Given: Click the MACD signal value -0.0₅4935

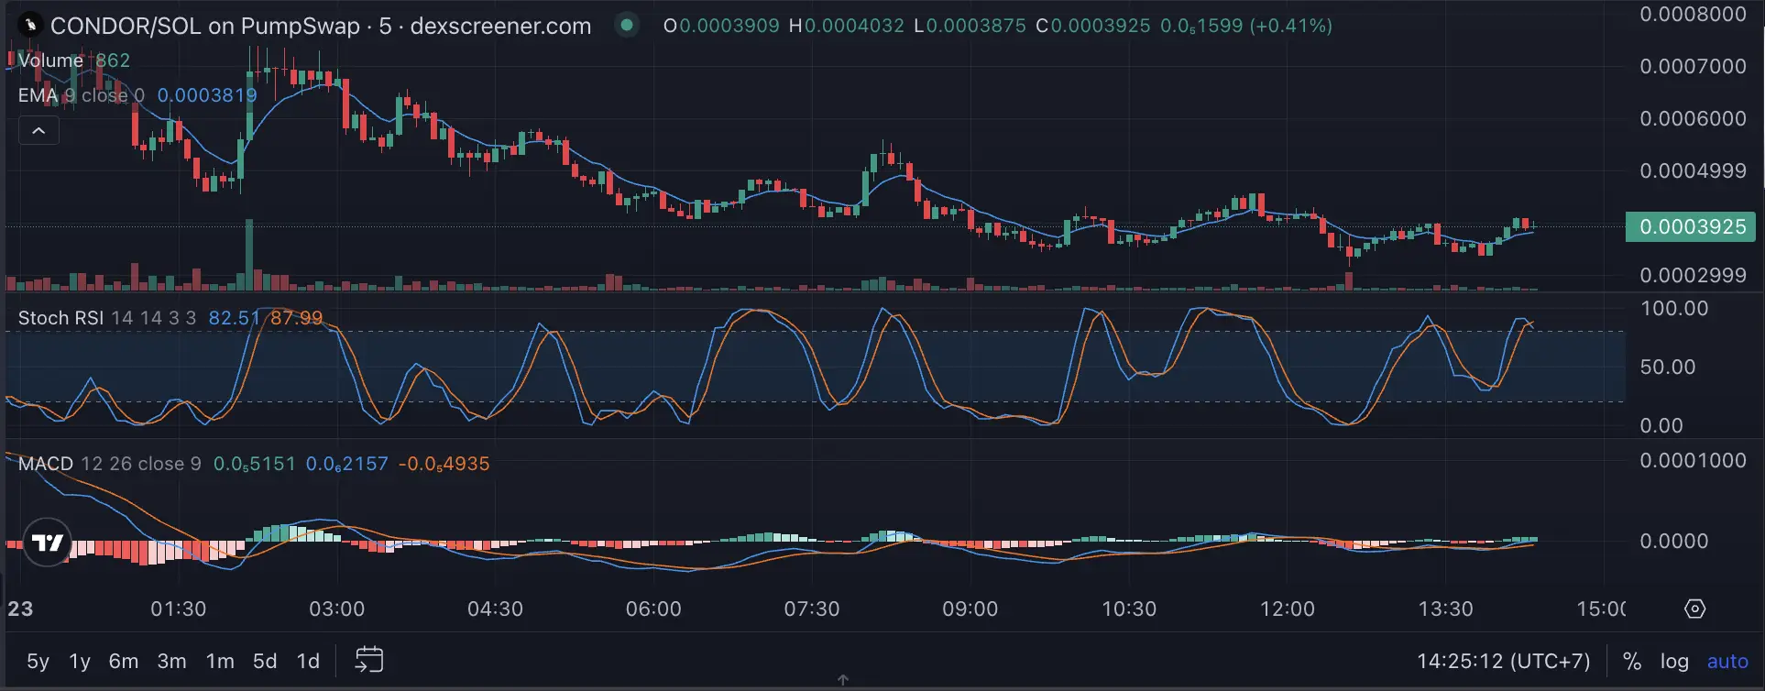Looking at the screenshot, I should [x=444, y=464].
